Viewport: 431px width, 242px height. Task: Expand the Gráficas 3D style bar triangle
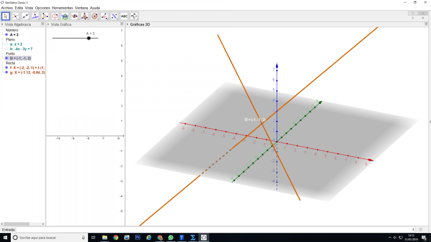coord(128,24)
